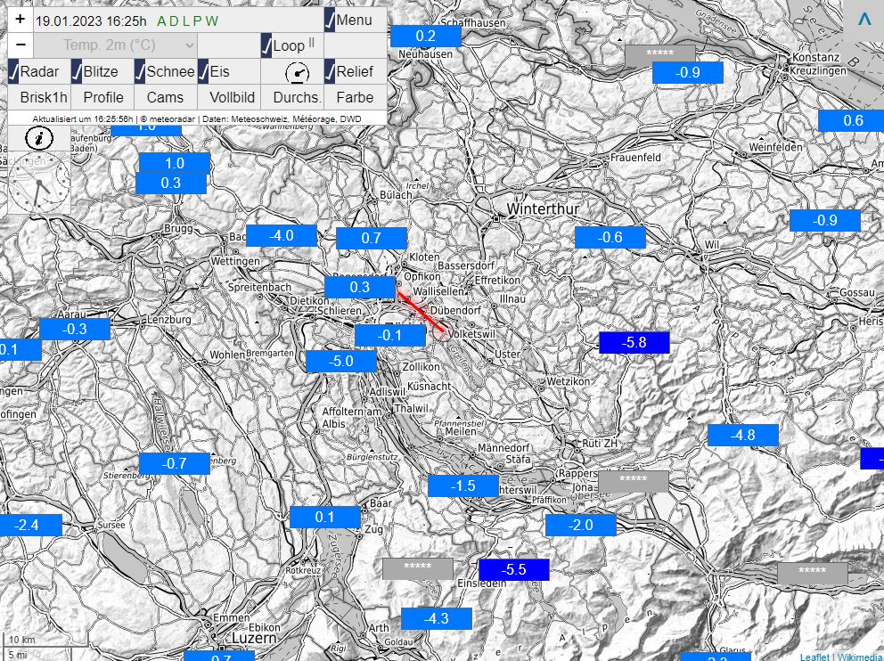Select the 0.1 label near Baar
The height and width of the screenshot is (661, 884).
tap(325, 518)
